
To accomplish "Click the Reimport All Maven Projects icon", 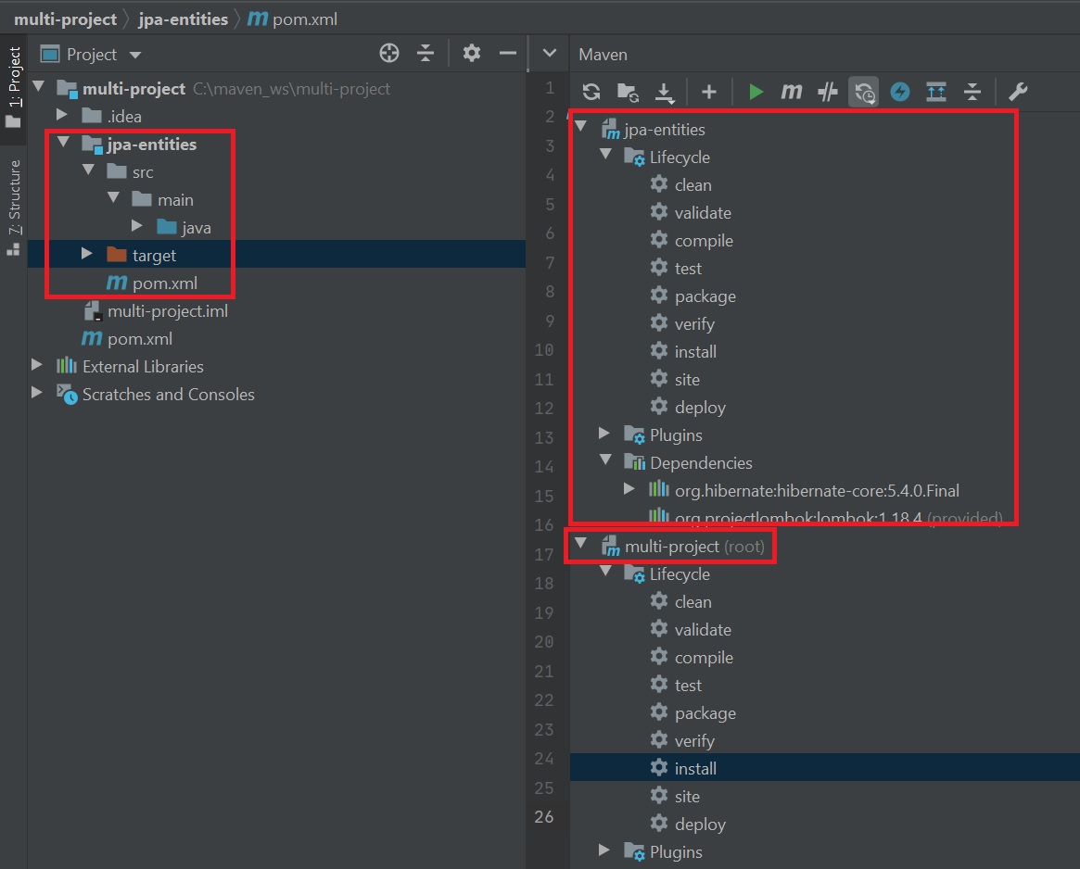I will (591, 92).
